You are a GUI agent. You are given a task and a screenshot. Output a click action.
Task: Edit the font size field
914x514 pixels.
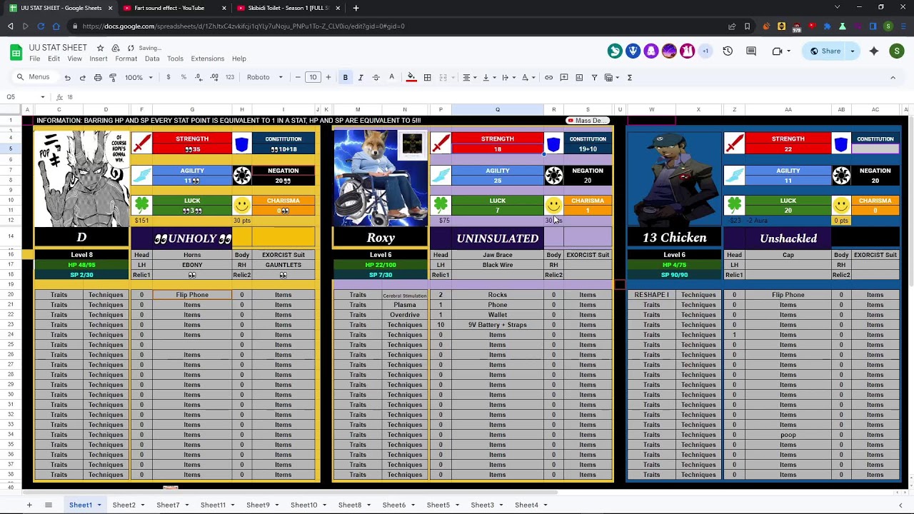[x=313, y=77]
